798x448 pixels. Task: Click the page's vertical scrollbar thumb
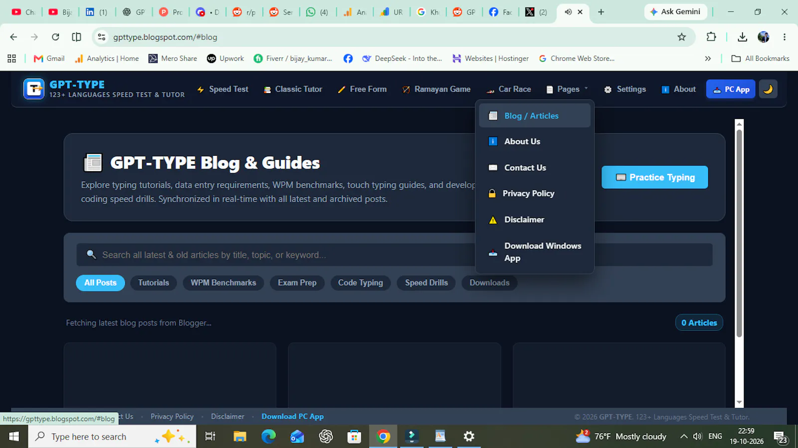click(x=739, y=233)
